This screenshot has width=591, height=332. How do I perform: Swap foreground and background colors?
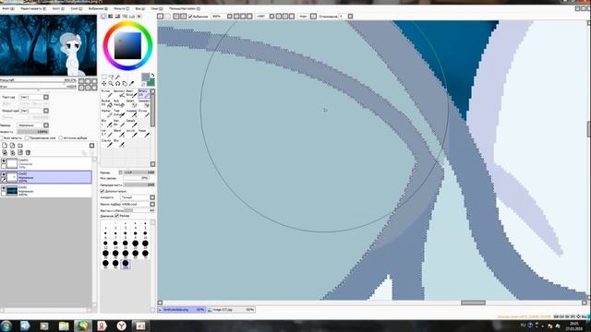[x=152, y=76]
